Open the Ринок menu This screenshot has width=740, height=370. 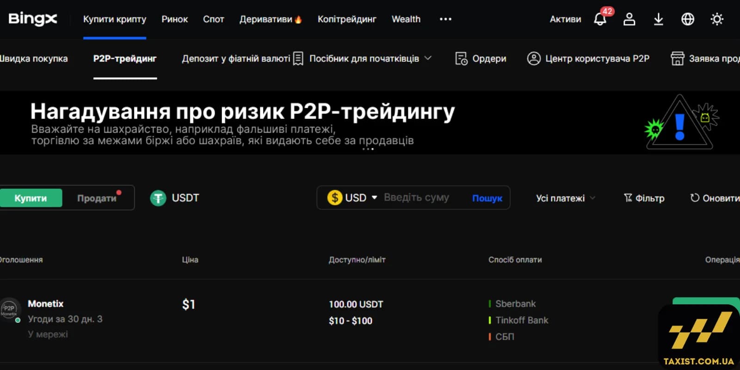tap(174, 19)
